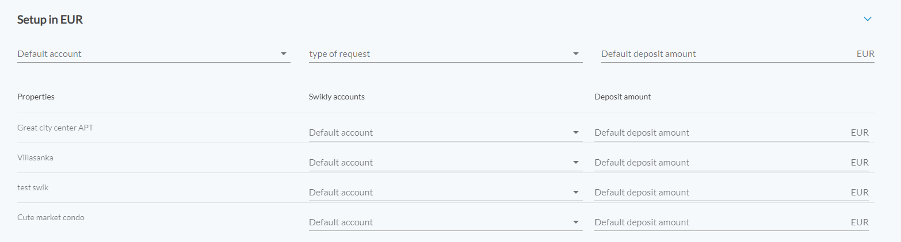The width and height of the screenshot is (901, 242).
Task: Click the Properties column header
Action: click(x=36, y=97)
